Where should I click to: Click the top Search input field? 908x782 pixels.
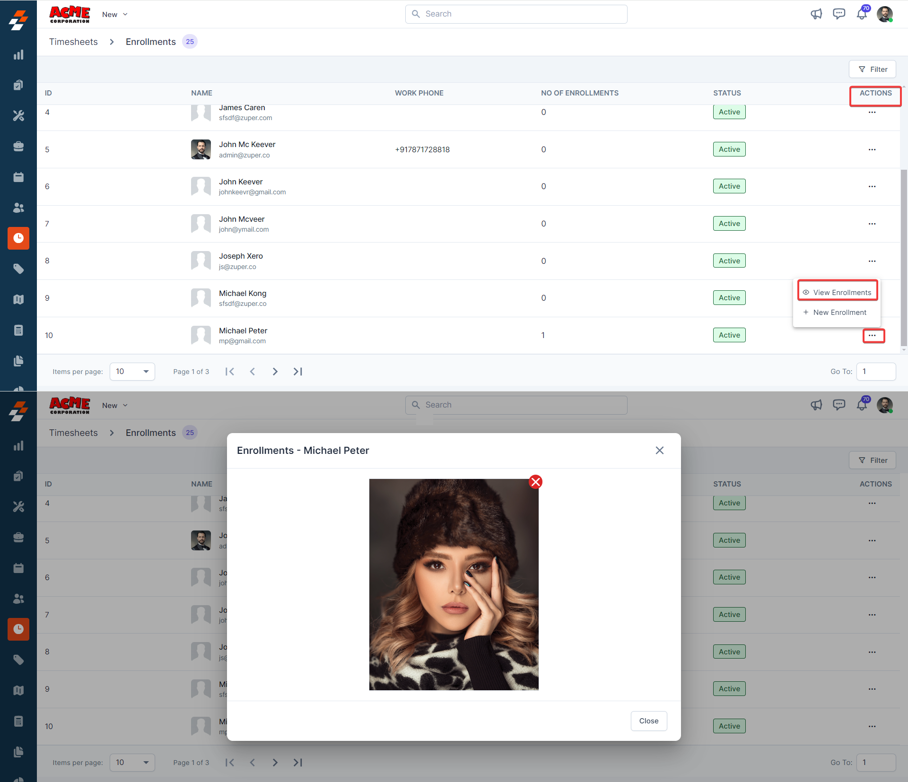[x=516, y=14]
